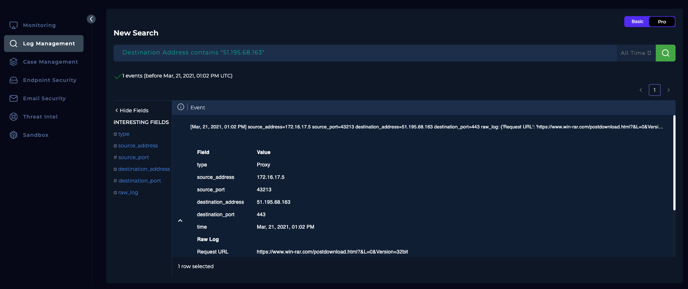Click the info icon beside Event

click(181, 107)
